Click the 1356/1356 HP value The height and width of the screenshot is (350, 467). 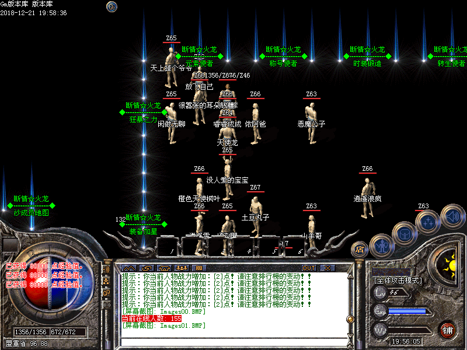[31, 331]
